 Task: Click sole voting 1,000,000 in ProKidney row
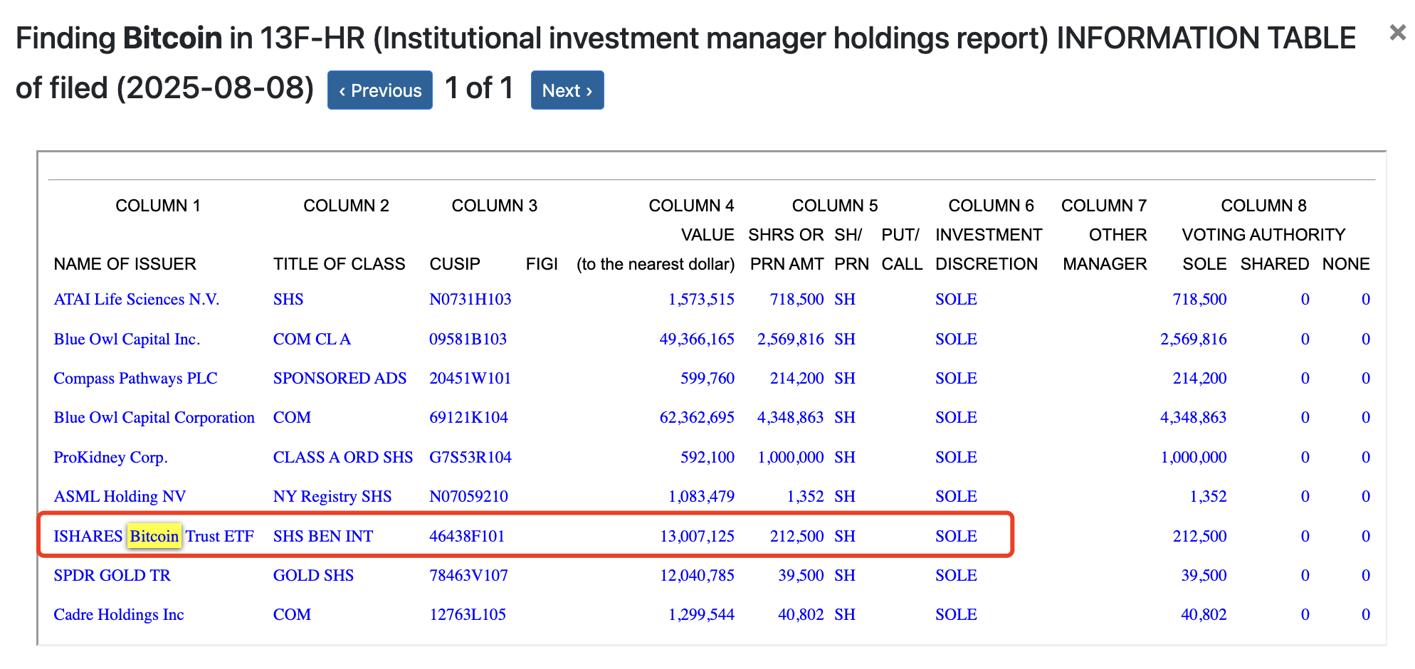click(1194, 457)
